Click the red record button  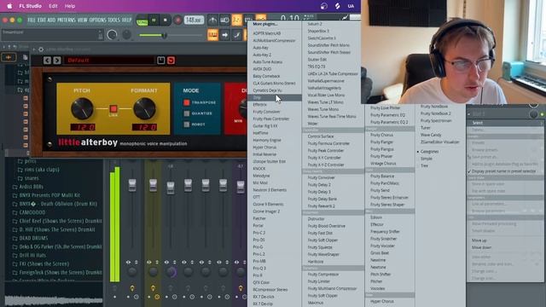pos(177,20)
